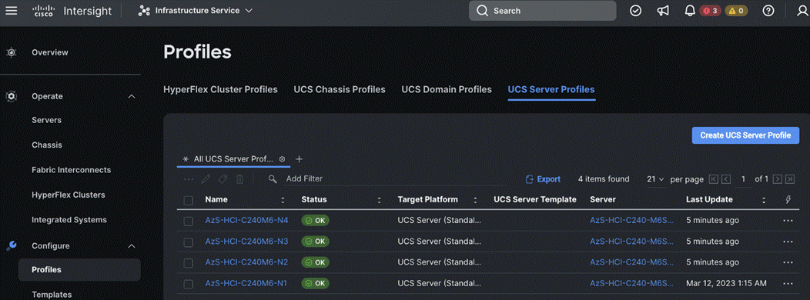Open Fabric Interconnects in the sidebar

(72, 169)
